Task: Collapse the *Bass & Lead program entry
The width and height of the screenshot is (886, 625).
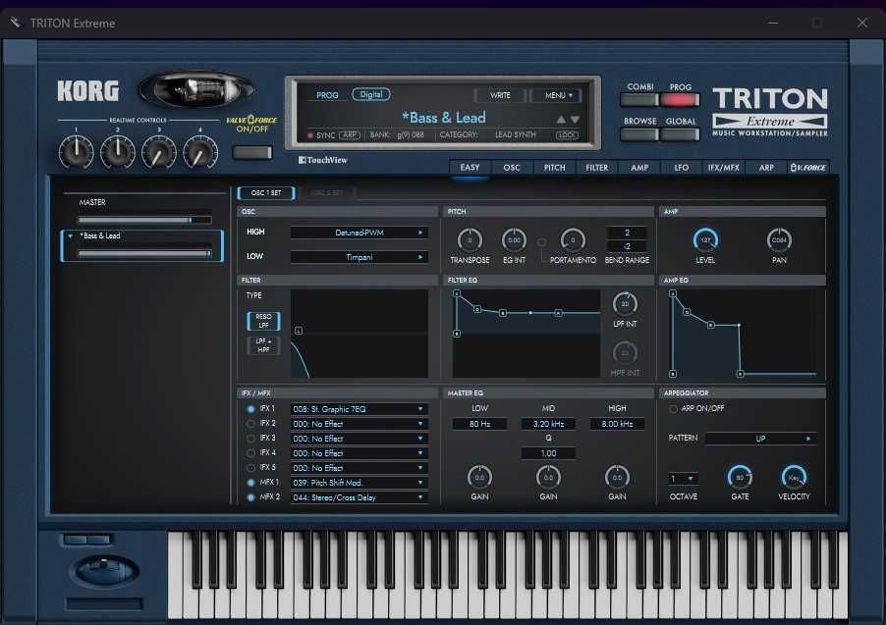Action: point(70,236)
